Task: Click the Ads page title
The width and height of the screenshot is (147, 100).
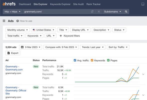Action: click(x=11, y=21)
